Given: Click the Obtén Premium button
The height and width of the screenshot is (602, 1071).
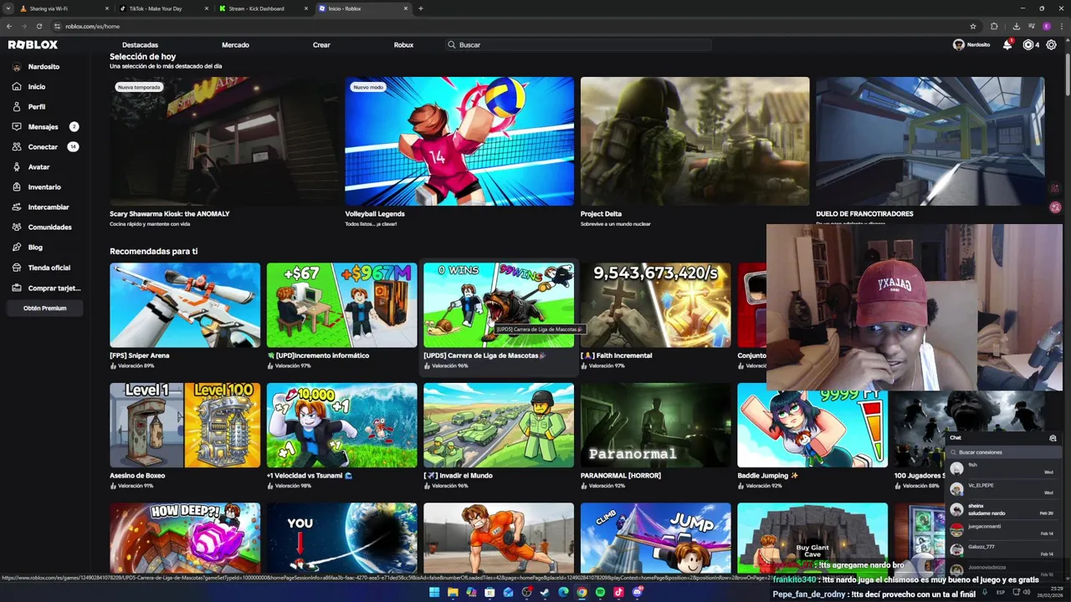Looking at the screenshot, I should [44, 308].
